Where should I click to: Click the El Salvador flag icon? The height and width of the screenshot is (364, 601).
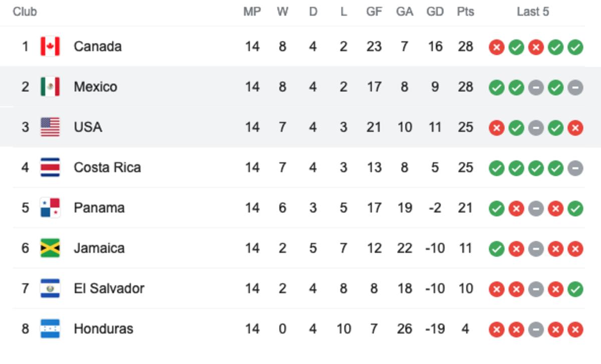tap(50, 288)
